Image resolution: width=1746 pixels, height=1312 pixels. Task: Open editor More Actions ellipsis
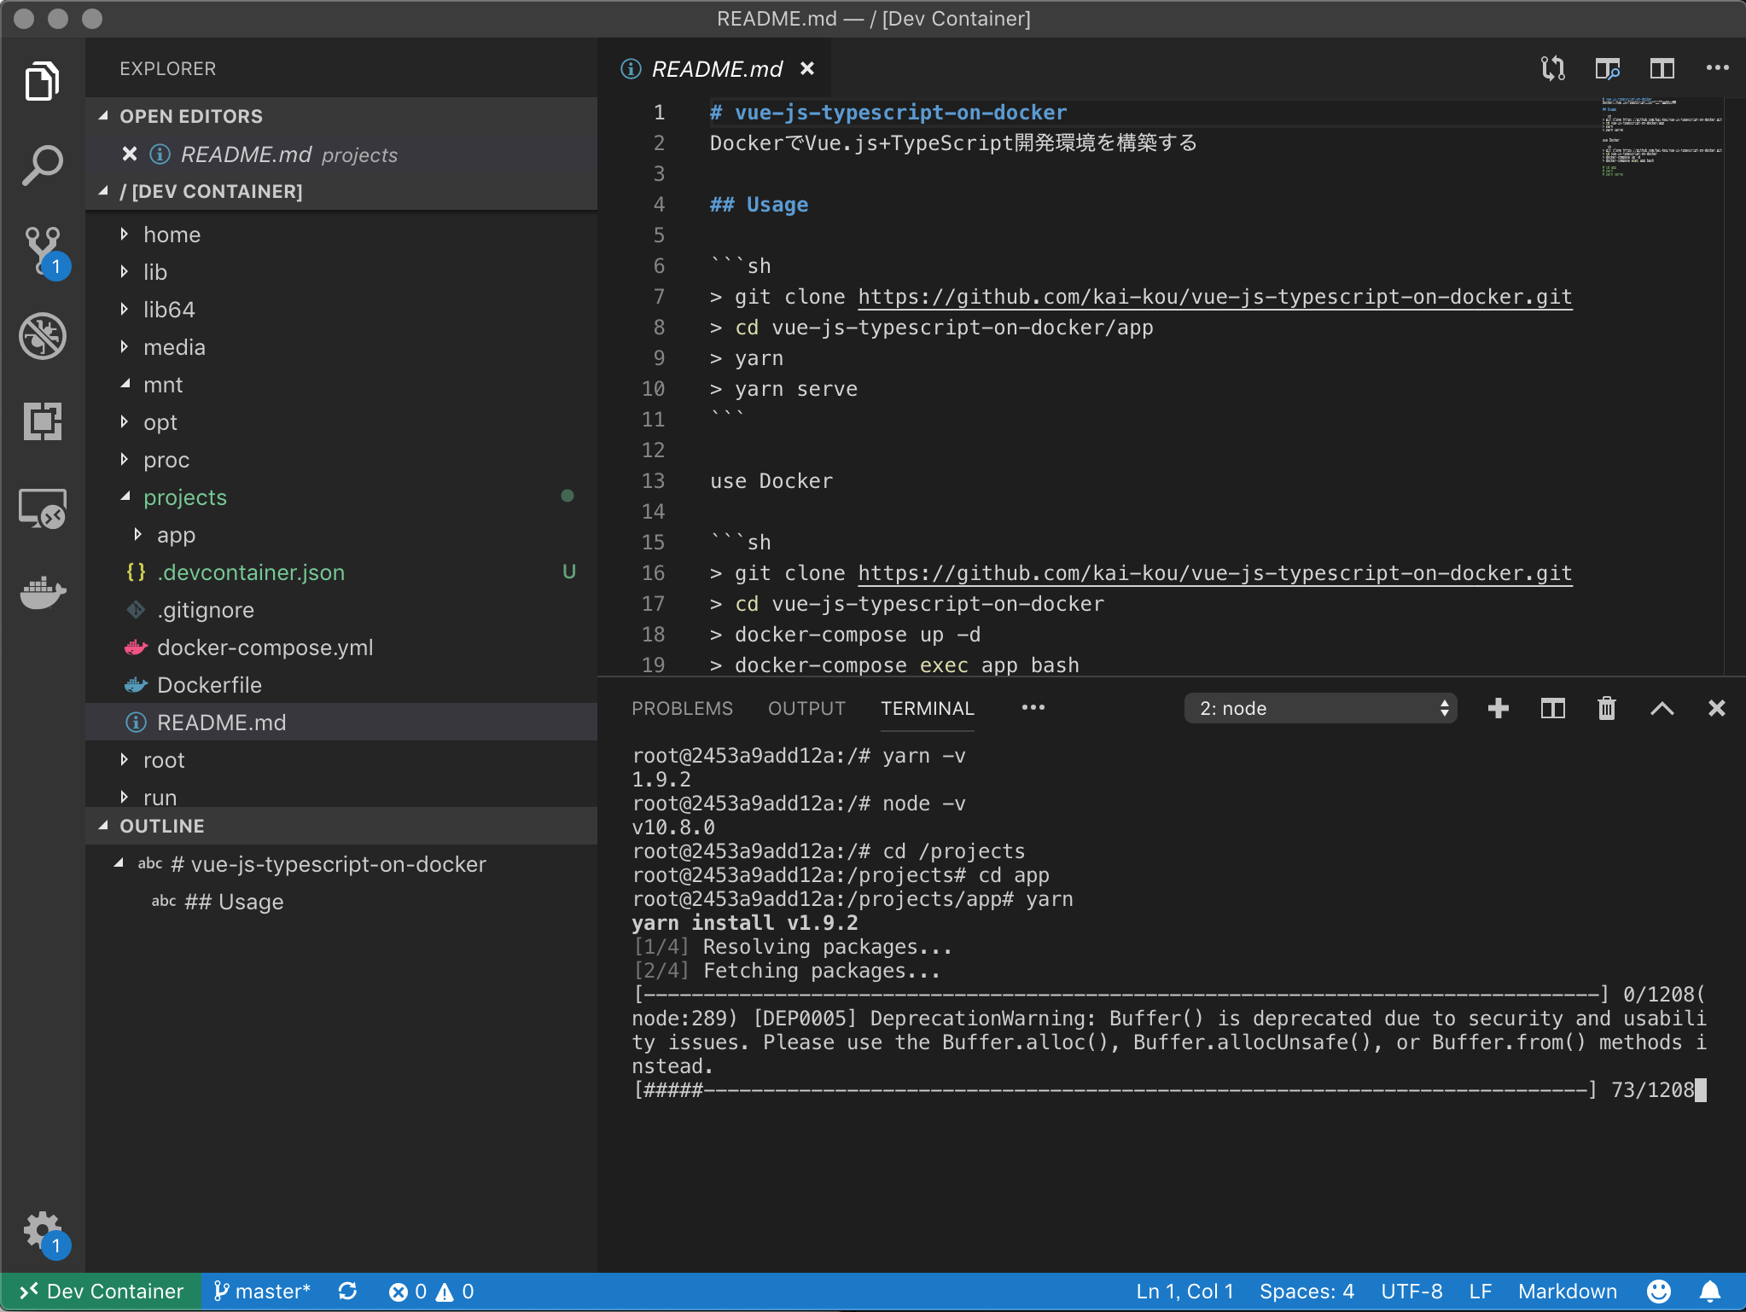tap(1717, 68)
